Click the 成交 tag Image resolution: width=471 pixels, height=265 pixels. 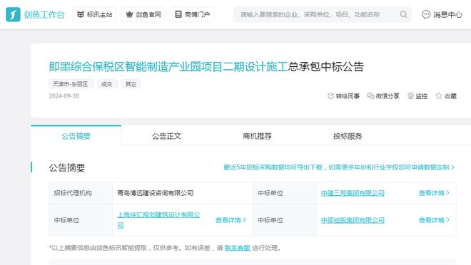107,84
